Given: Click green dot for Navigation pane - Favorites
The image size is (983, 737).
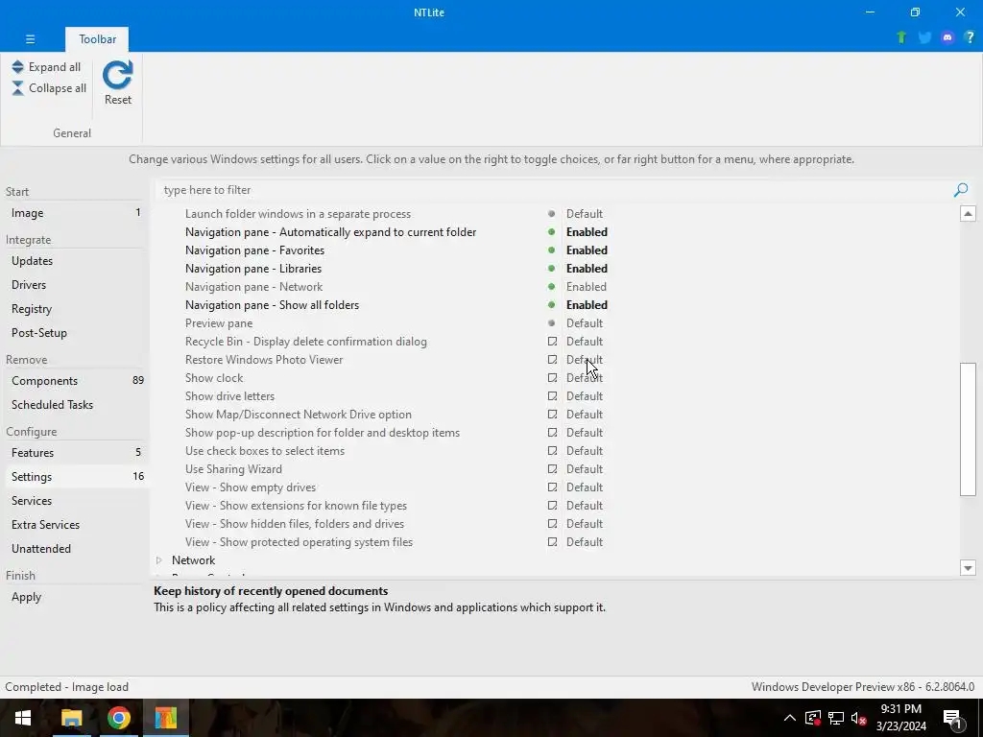Looking at the screenshot, I should (552, 250).
